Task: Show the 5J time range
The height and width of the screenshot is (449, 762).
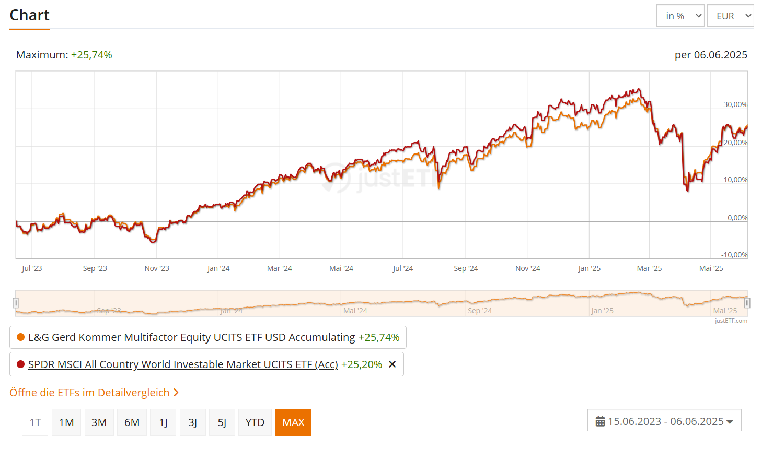Action: 222,422
